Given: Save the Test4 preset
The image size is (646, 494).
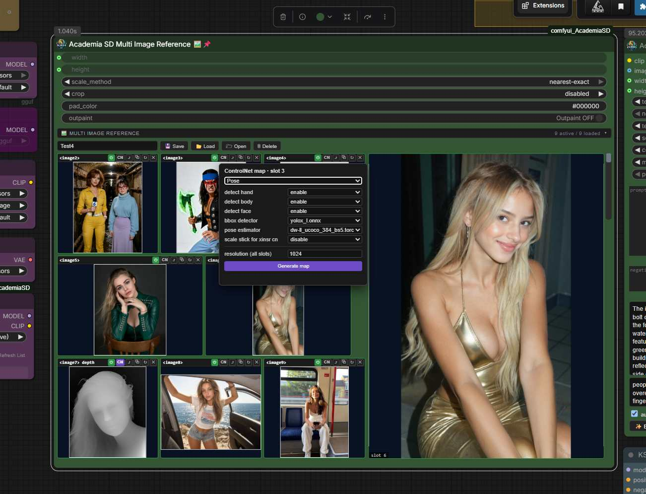Looking at the screenshot, I should (x=175, y=146).
